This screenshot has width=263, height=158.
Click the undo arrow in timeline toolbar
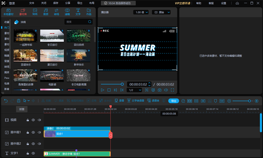pyautogui.click(x=6, y=101)
